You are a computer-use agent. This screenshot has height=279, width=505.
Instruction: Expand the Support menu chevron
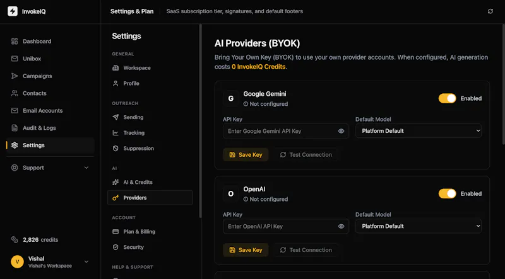(86, 168)
